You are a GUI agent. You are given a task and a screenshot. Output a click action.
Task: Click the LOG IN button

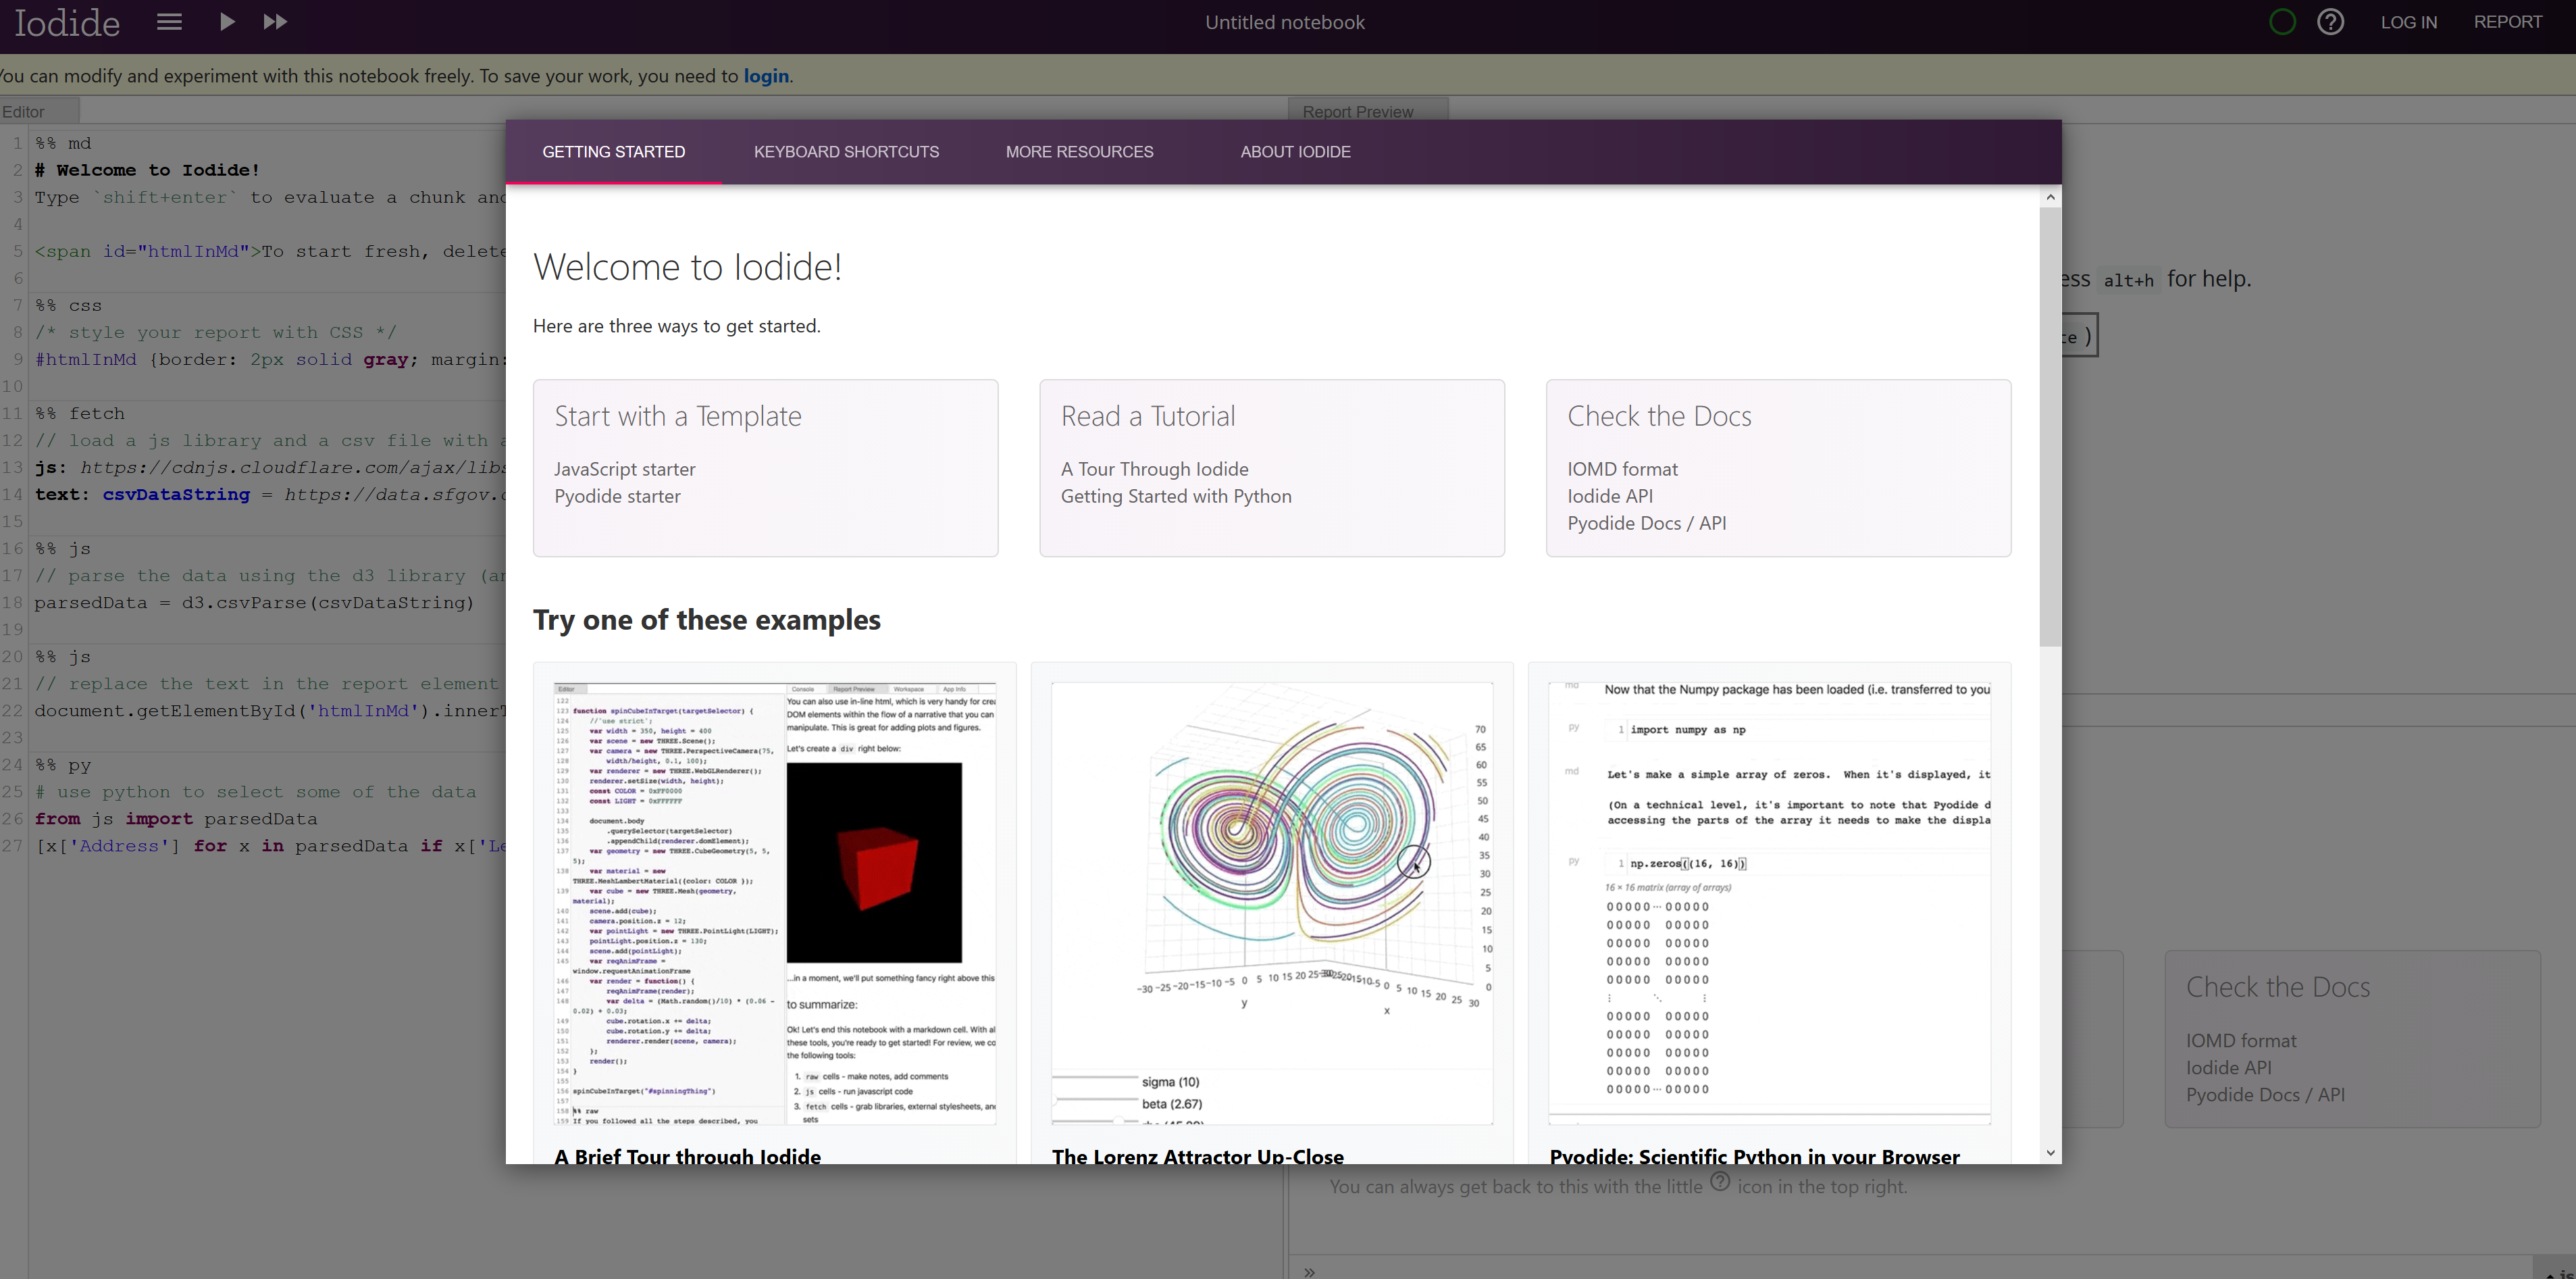tap(2408, 22)
